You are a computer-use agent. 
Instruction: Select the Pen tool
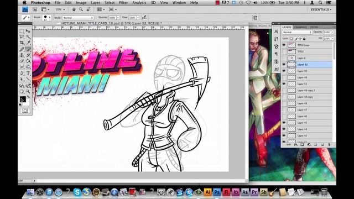point(22,73)
